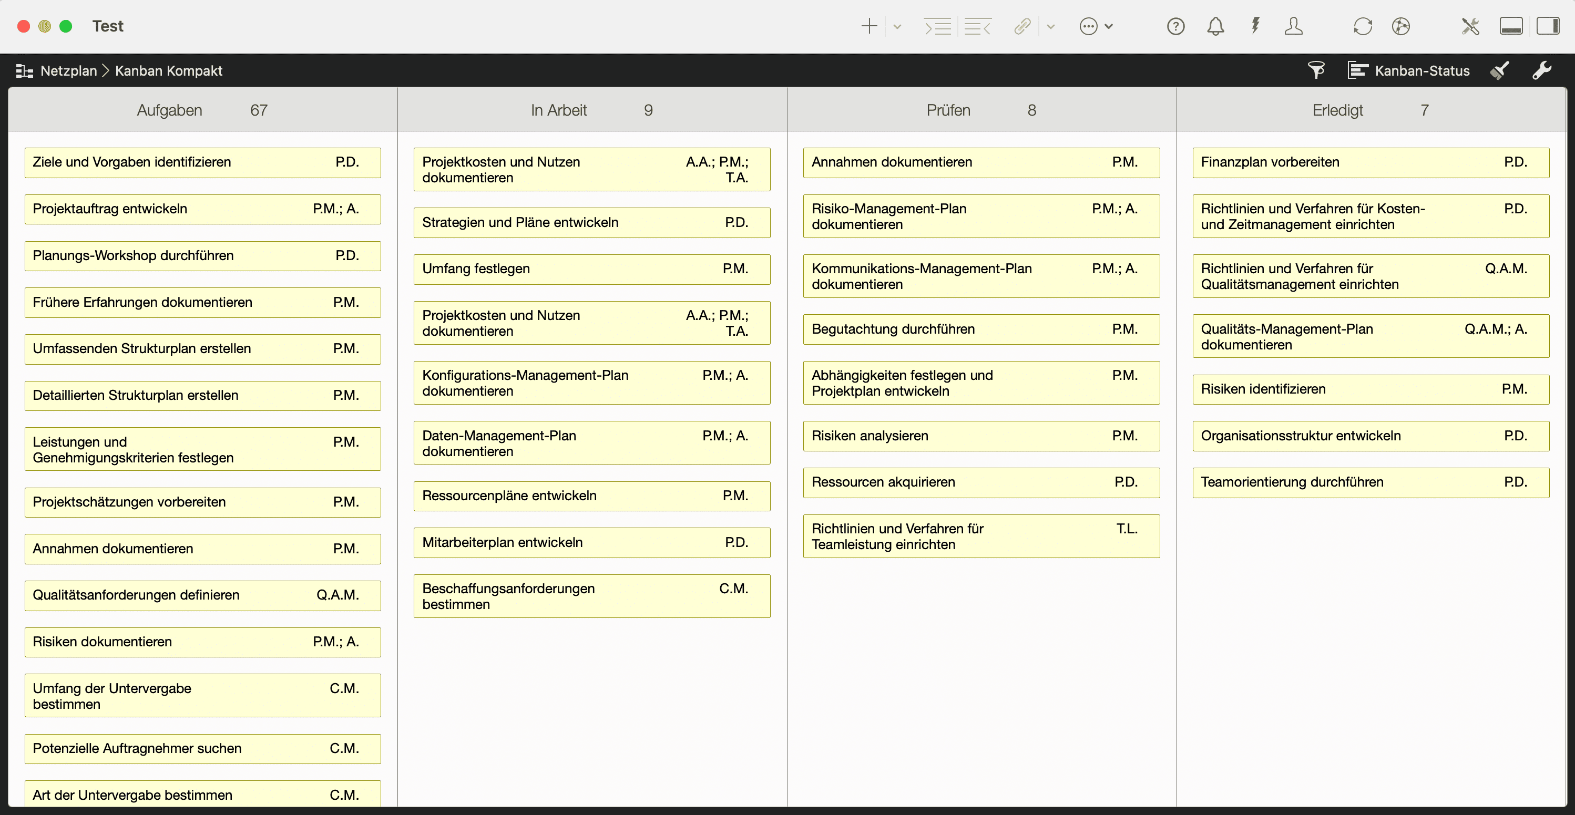Select the Umfang festlegen task card
1575x815 pixels.
(591, 269)
